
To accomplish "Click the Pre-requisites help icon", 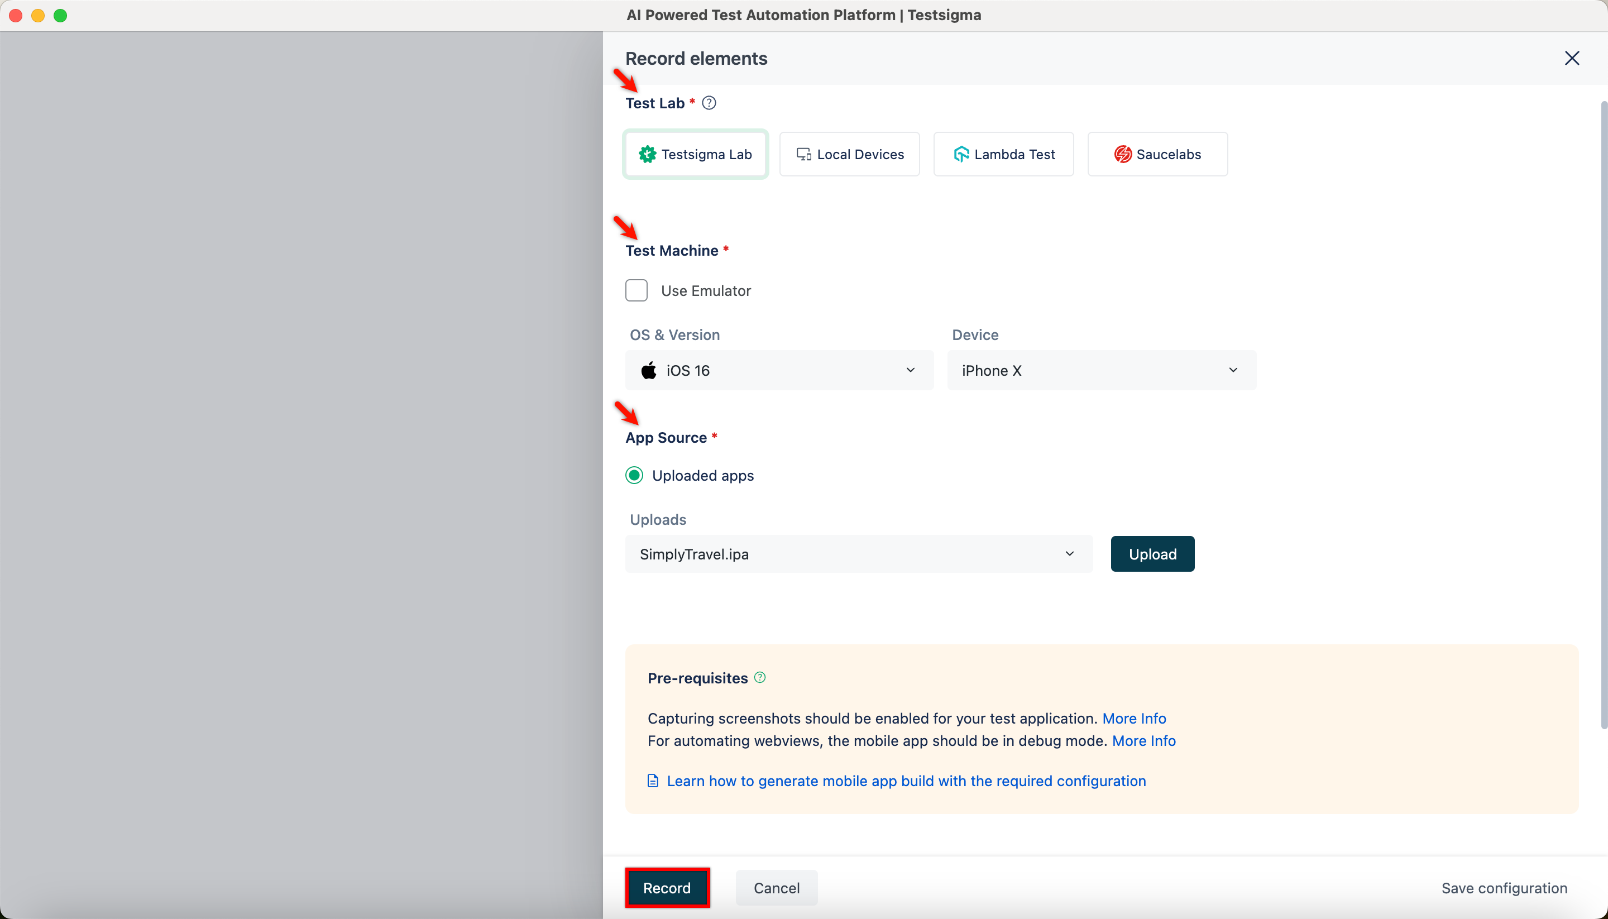I will point(760,677).
